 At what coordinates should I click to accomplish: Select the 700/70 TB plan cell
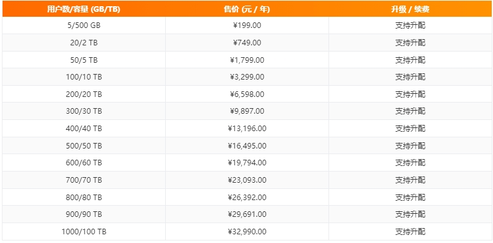pos(84,180)
